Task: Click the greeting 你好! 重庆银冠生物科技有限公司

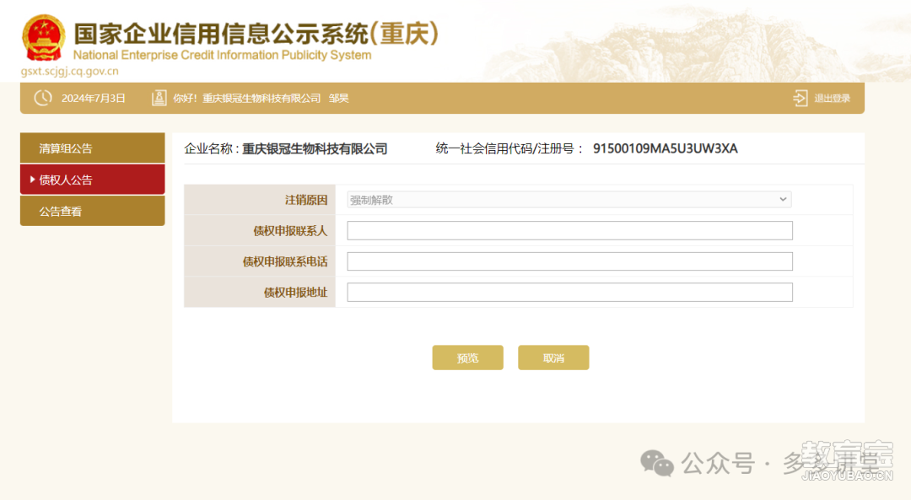Action: click(x=247, y=98)
